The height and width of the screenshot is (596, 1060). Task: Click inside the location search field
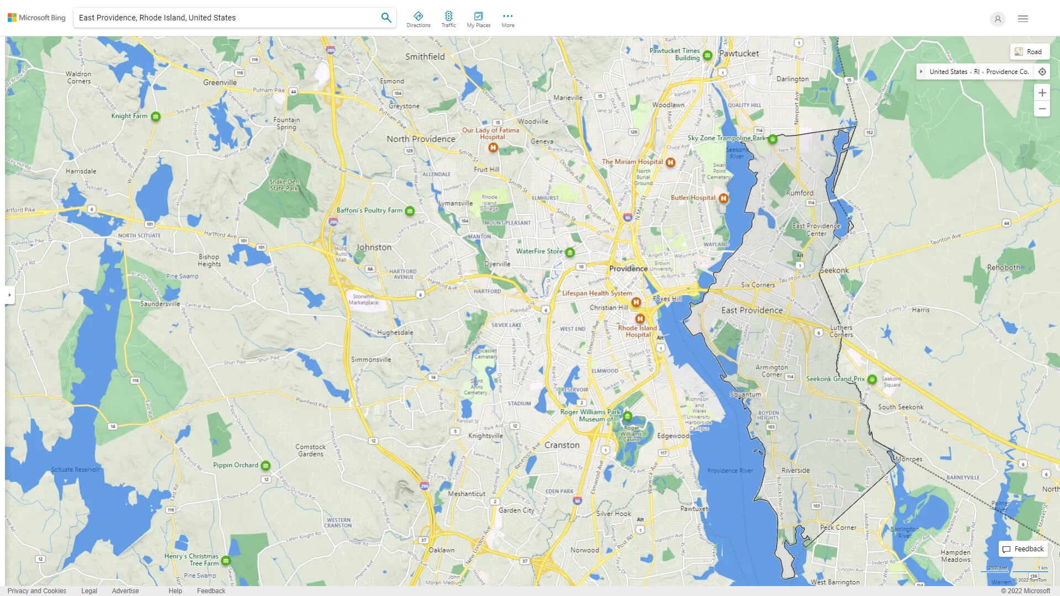[221, 17]
